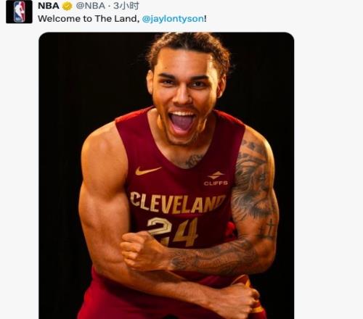This screenshot has height=319, width=363.
Task: Open the @jaylontyson mention link
Action: [x=173, y=19]
